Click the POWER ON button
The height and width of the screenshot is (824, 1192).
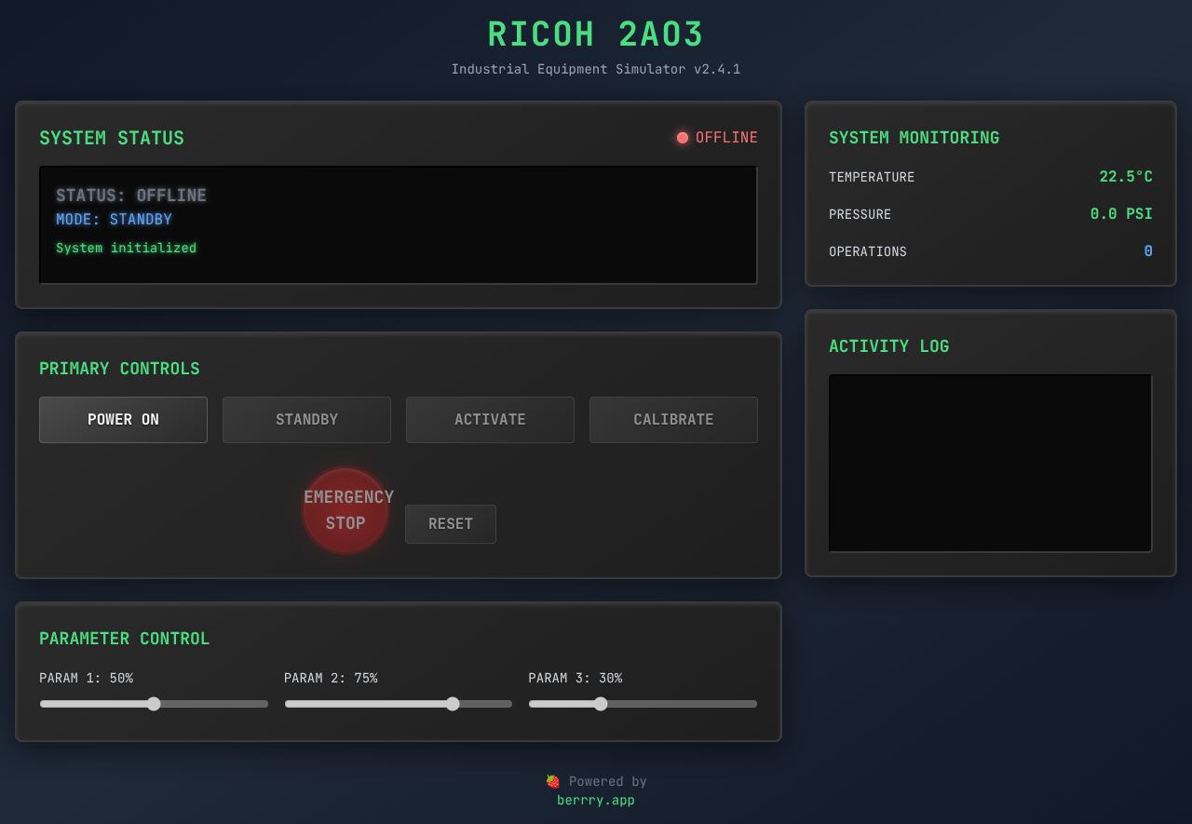123,419
